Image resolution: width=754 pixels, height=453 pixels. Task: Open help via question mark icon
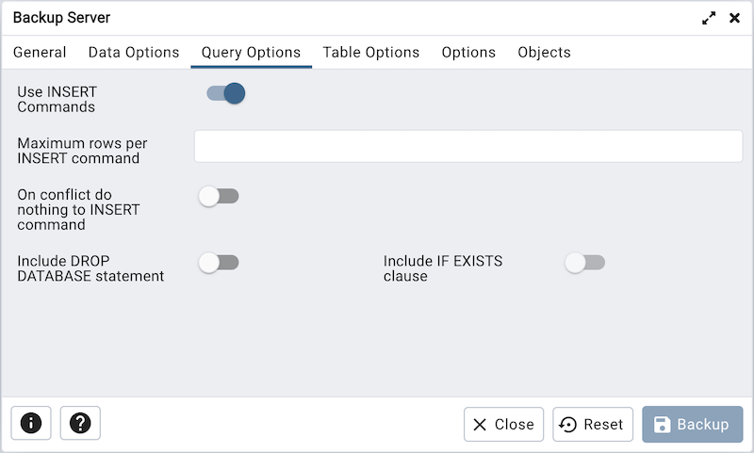pyautogui.click(x=80, y=424)
